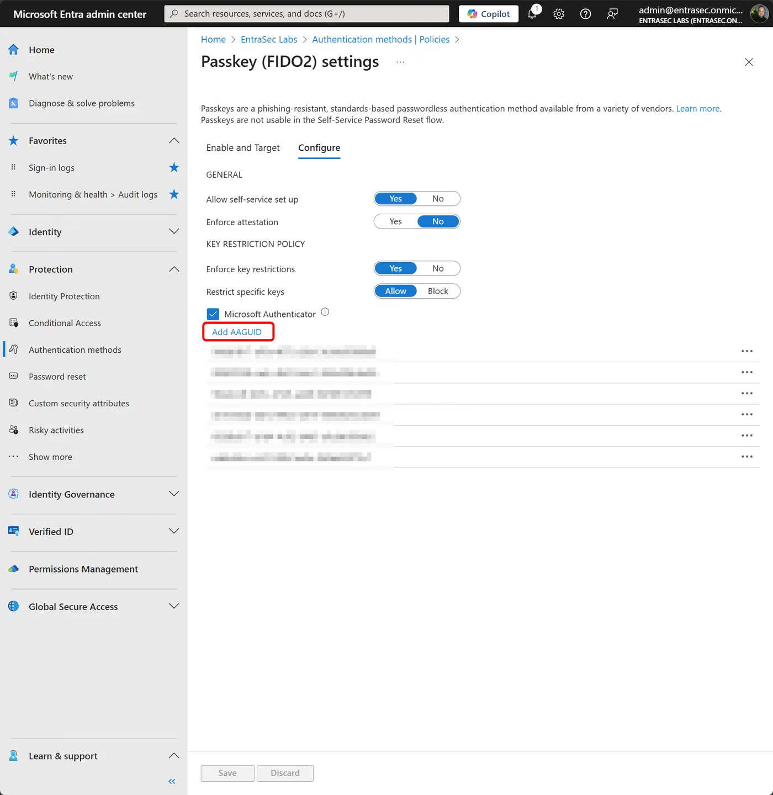The width and height of the screenshot is (773, 795).
Task: Switch Restrict specific keys to Block
Action: point(438,291)
